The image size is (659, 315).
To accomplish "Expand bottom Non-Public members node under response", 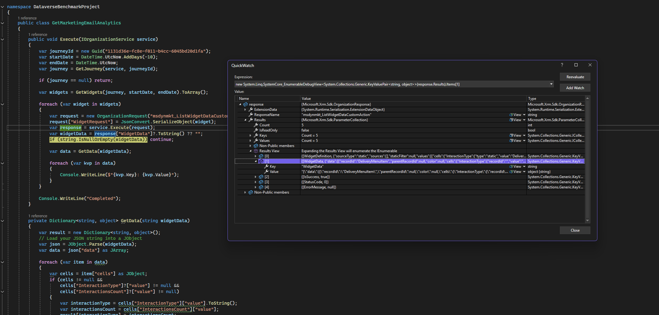I will pyautogui.click(x=245, y=192).
